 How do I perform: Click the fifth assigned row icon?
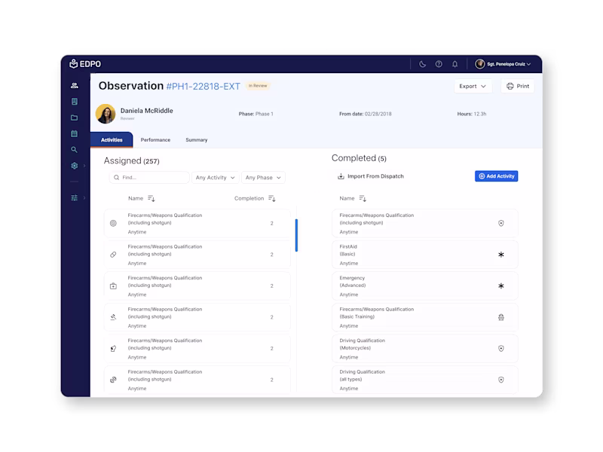point(113,349)
